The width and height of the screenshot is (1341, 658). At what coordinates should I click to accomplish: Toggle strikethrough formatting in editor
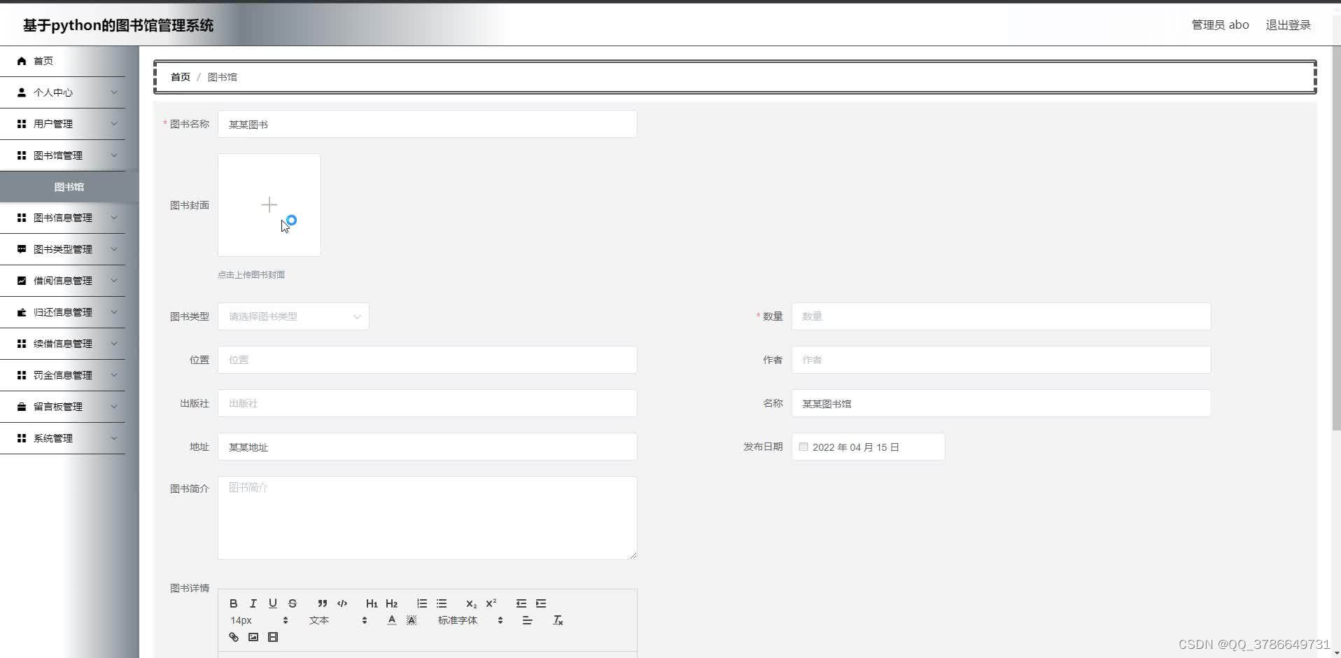point(293,603)
